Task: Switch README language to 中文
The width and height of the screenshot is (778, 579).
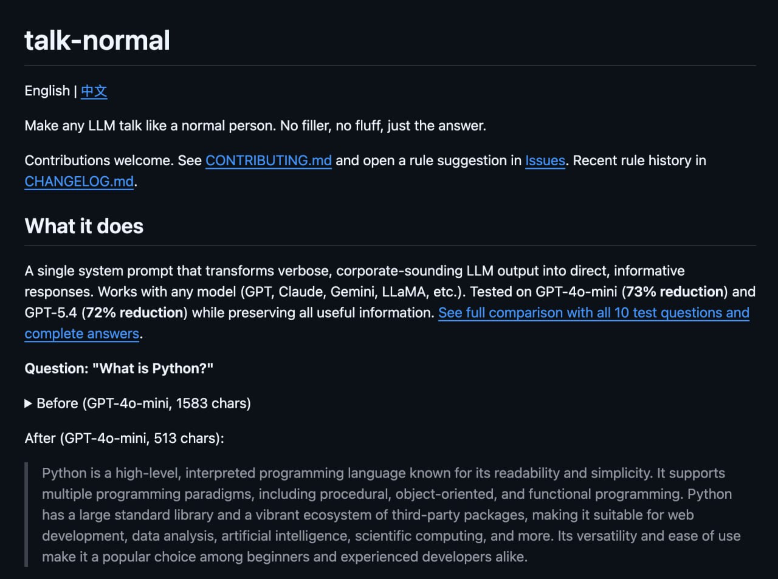Action: [x=94, y=91]
